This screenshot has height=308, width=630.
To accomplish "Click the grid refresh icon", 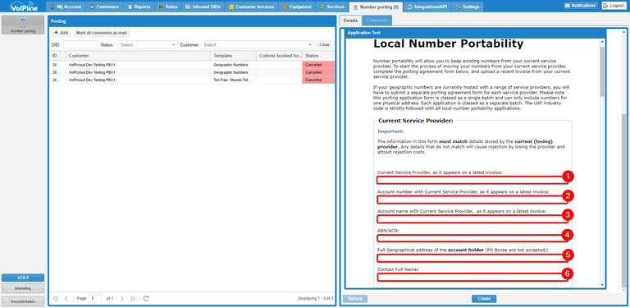I will click(x=146, y=298).
